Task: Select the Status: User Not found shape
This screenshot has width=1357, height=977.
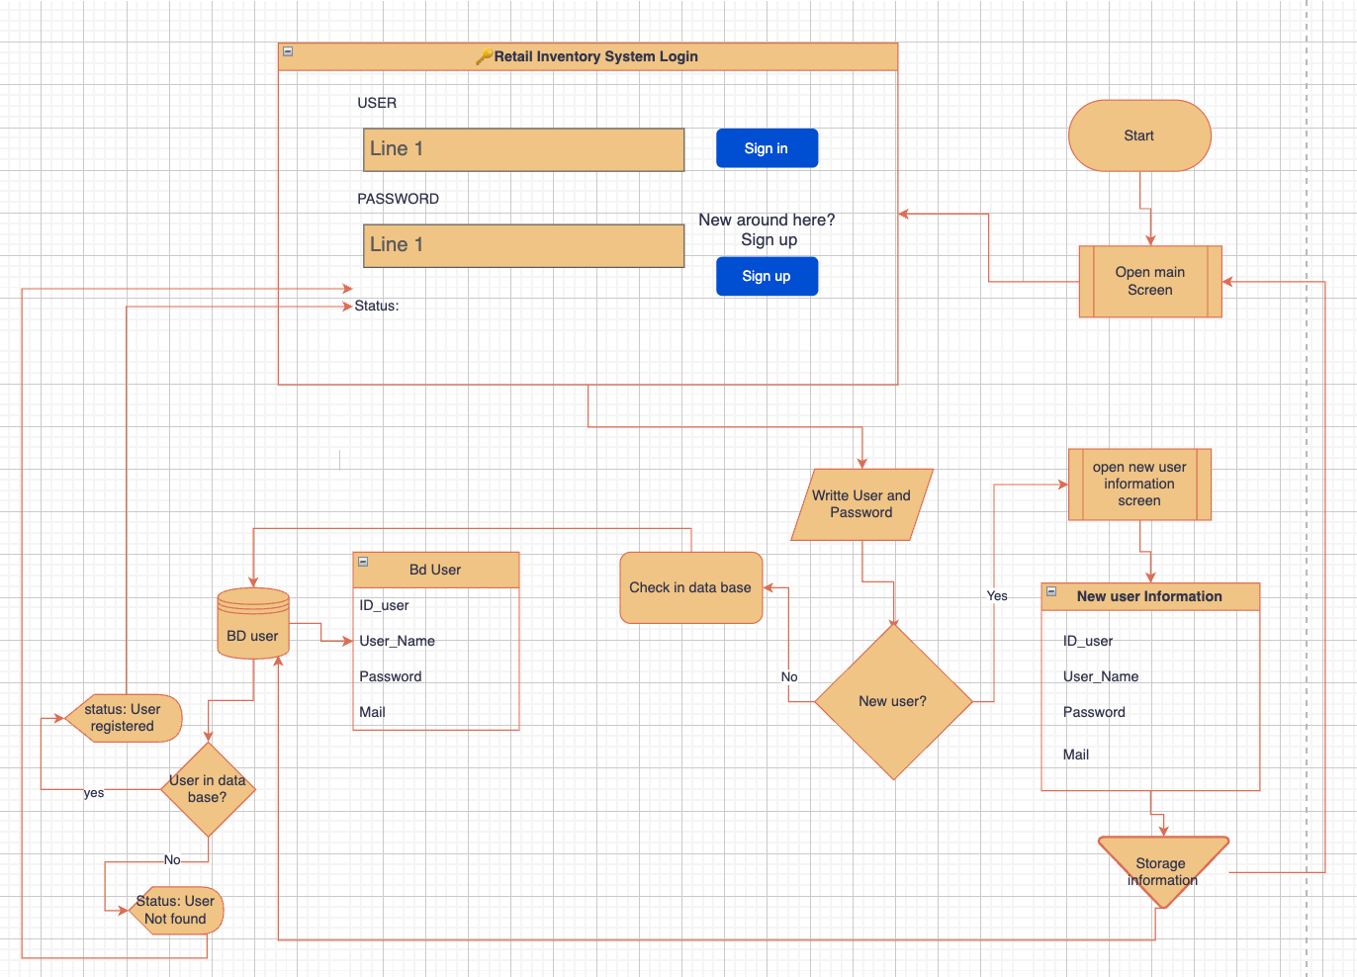Action: [175, 910]
